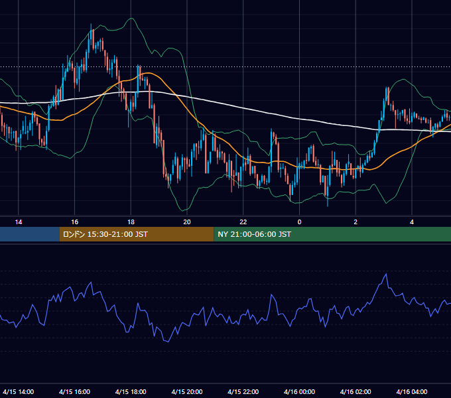
Task: Click the 4/16 04:00 date label
Action: 412,391
